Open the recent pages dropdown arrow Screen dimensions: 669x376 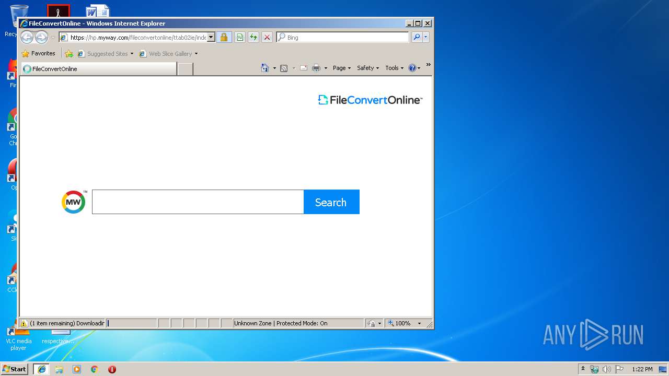click(x=53, y=38)
